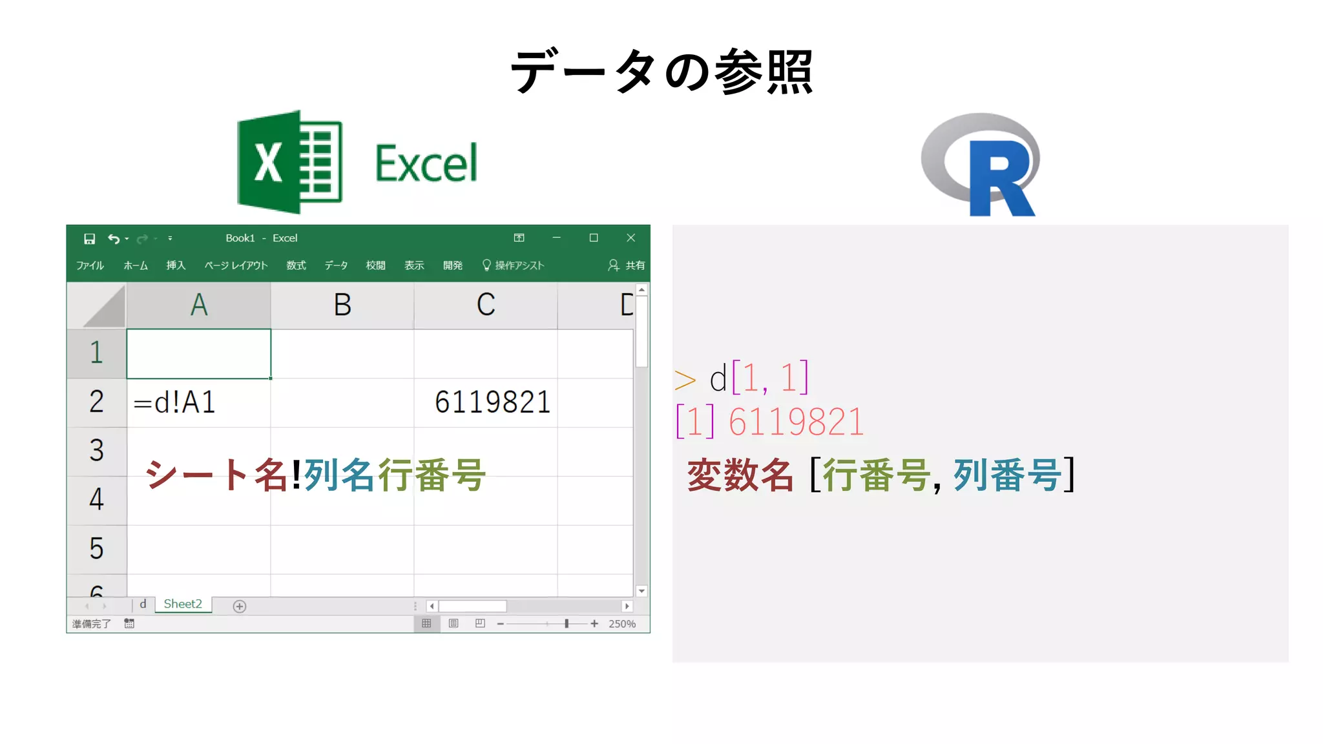The width and height of the screenshot is (1323, 744).
Task: Open the Undo history dropdown arrow
Action: (127, 239)
